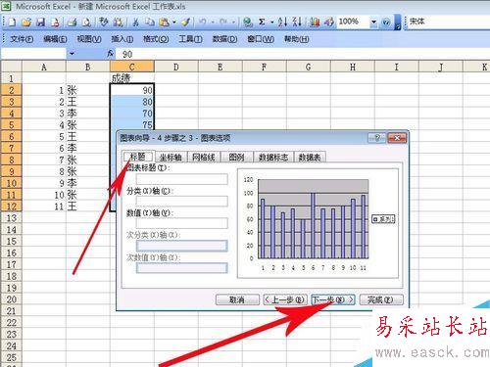Viewport: 490px width, 367px height.
Task: Select the Format Painter brush
Action: tap(185, 22)
